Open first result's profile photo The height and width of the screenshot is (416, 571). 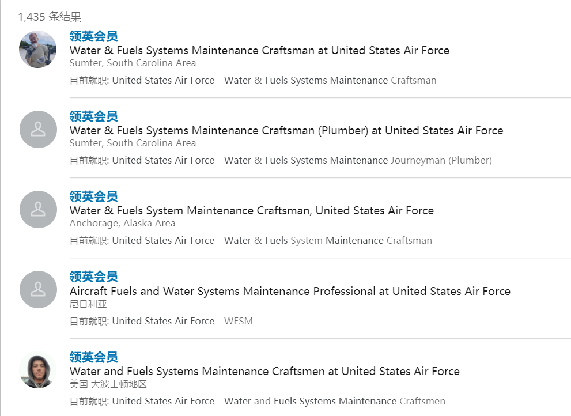point(38,49)
